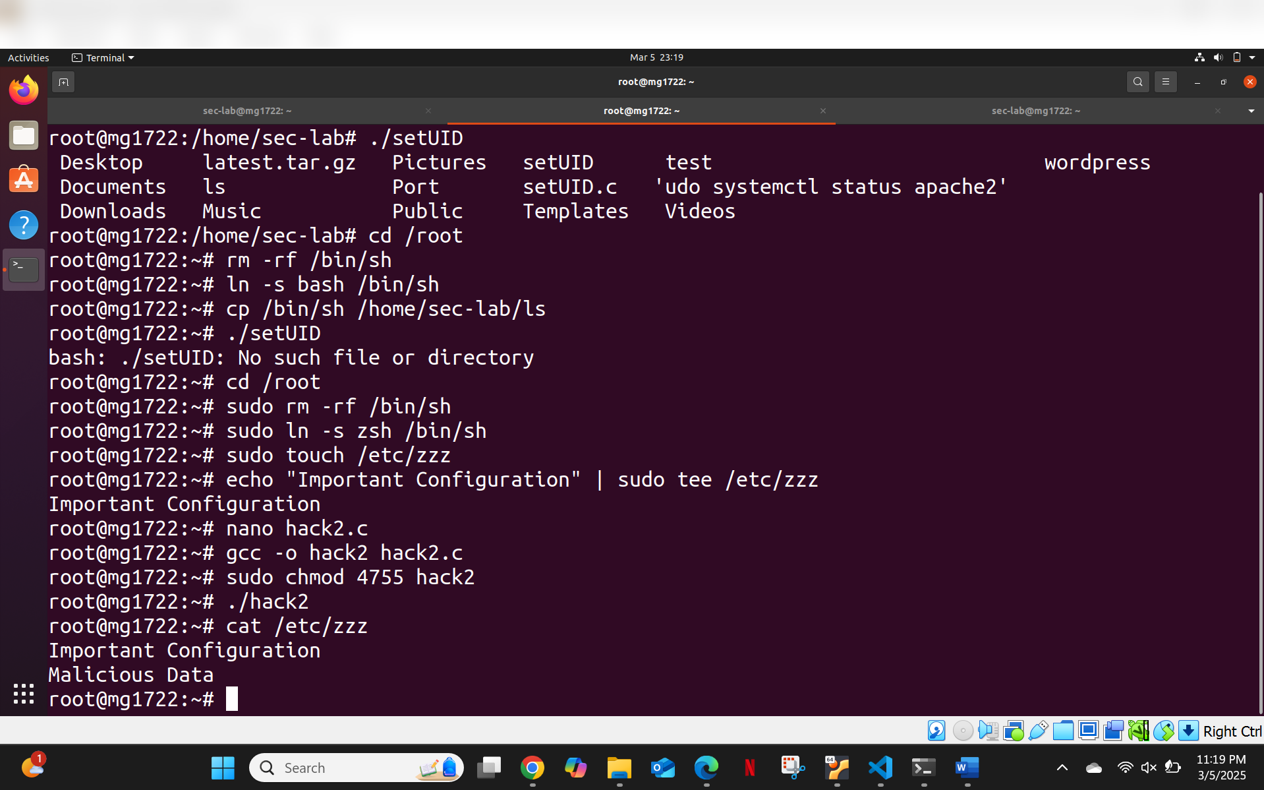Viewport: 1264px width, 790px height.
Task: Open Visual Studio Code from taskbar
Action: (880, 768)
